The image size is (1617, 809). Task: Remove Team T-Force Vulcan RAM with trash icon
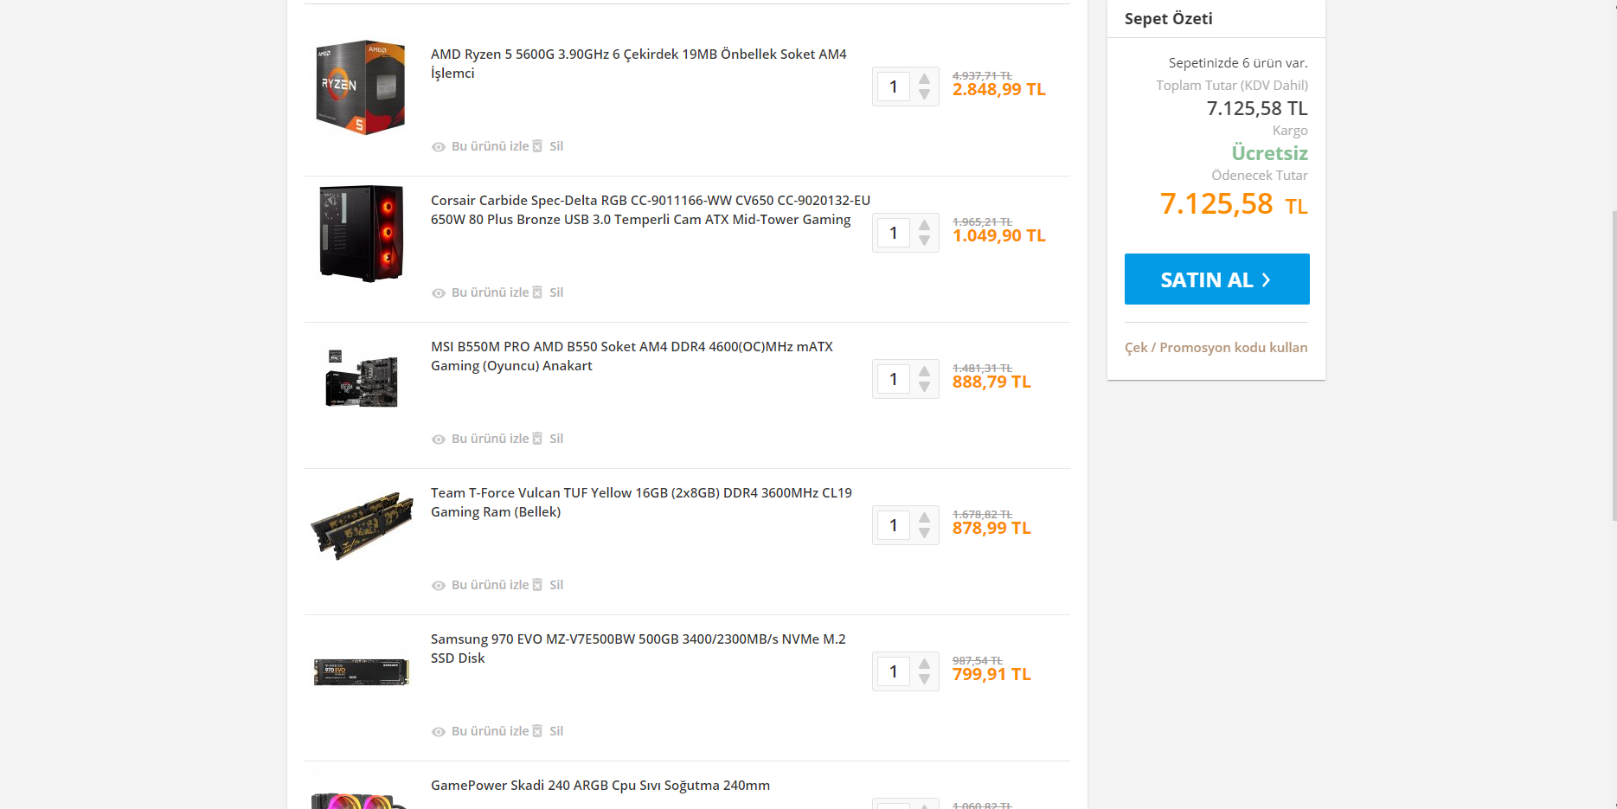coord(537,585)
